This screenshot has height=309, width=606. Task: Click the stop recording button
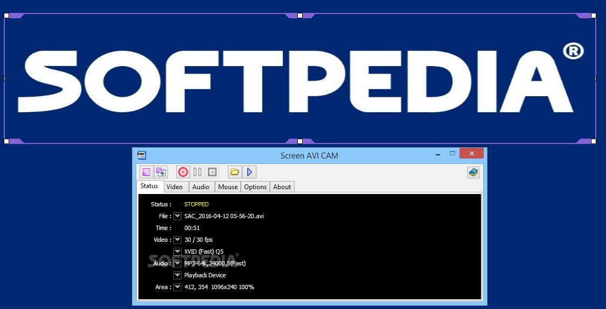click(x=211, y=171)
